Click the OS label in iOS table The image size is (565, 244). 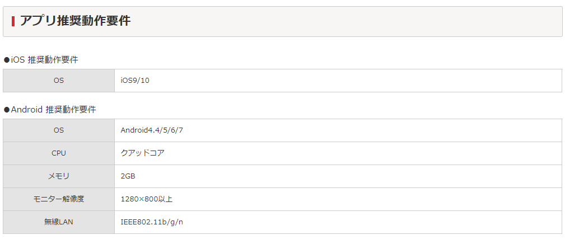click(x=59, y=81)
